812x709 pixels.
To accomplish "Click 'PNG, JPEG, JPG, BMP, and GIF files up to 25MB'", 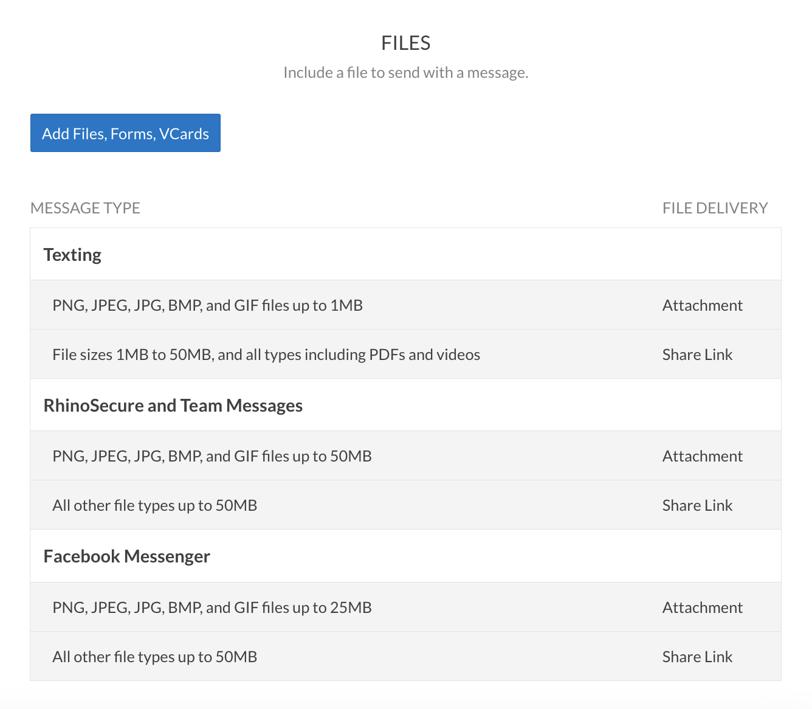I will (x=212, y=607).
